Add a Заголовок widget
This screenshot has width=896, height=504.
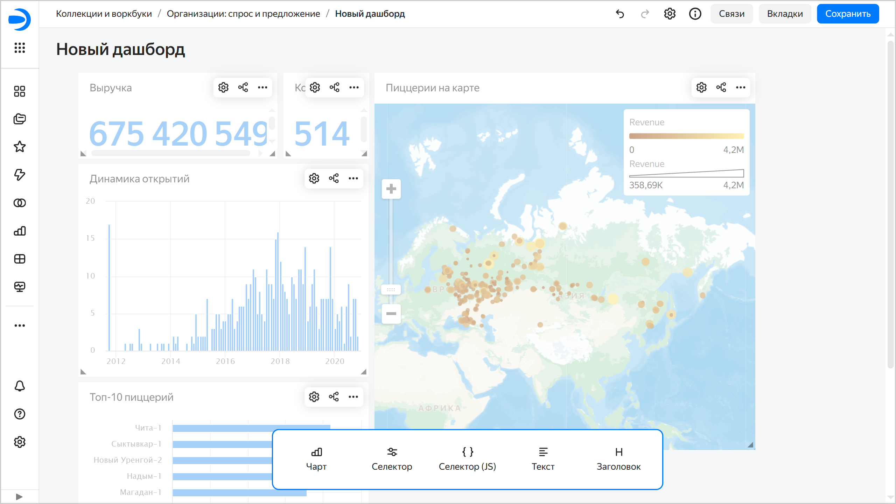click(x=618, y=459)
